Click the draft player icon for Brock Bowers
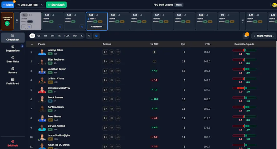 pos(105,99)
